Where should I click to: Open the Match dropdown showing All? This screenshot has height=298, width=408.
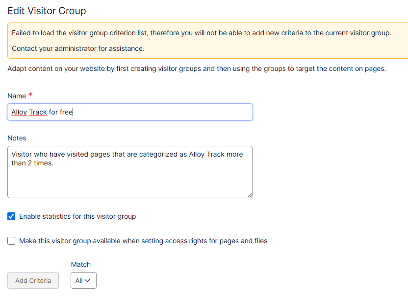(83, 280)
